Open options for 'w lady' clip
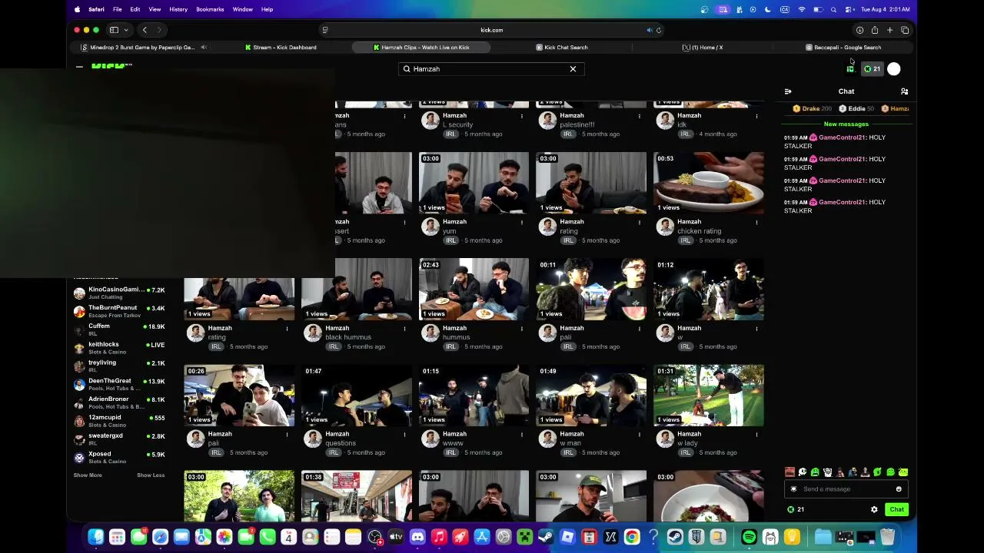Screen dimensions: 984x553 pos(756,435)
